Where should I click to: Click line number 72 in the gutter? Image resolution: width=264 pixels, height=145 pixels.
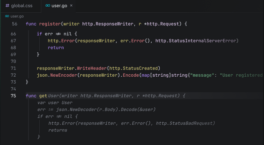tap(13, 75)
